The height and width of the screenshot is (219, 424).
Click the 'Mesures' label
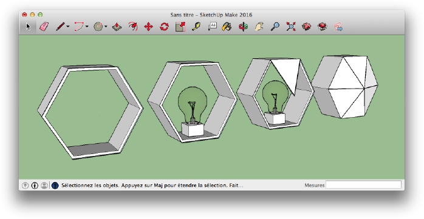point(314,185)
